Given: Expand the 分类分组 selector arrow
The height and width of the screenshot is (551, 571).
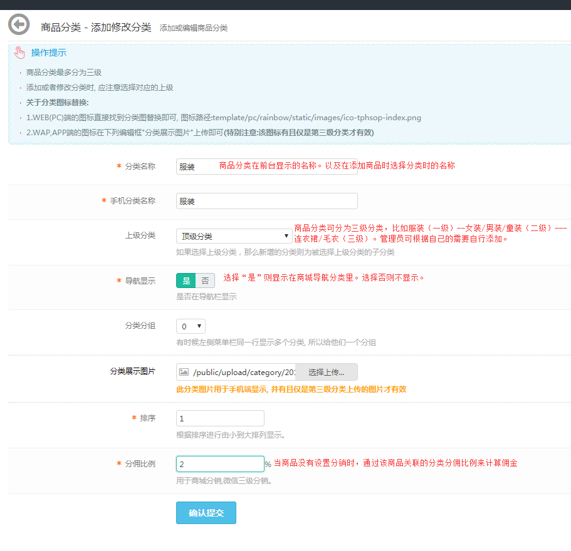Looking at the screenshot, I should 199,326.
